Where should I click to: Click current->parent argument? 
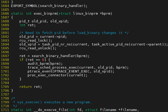coord(146,44)
